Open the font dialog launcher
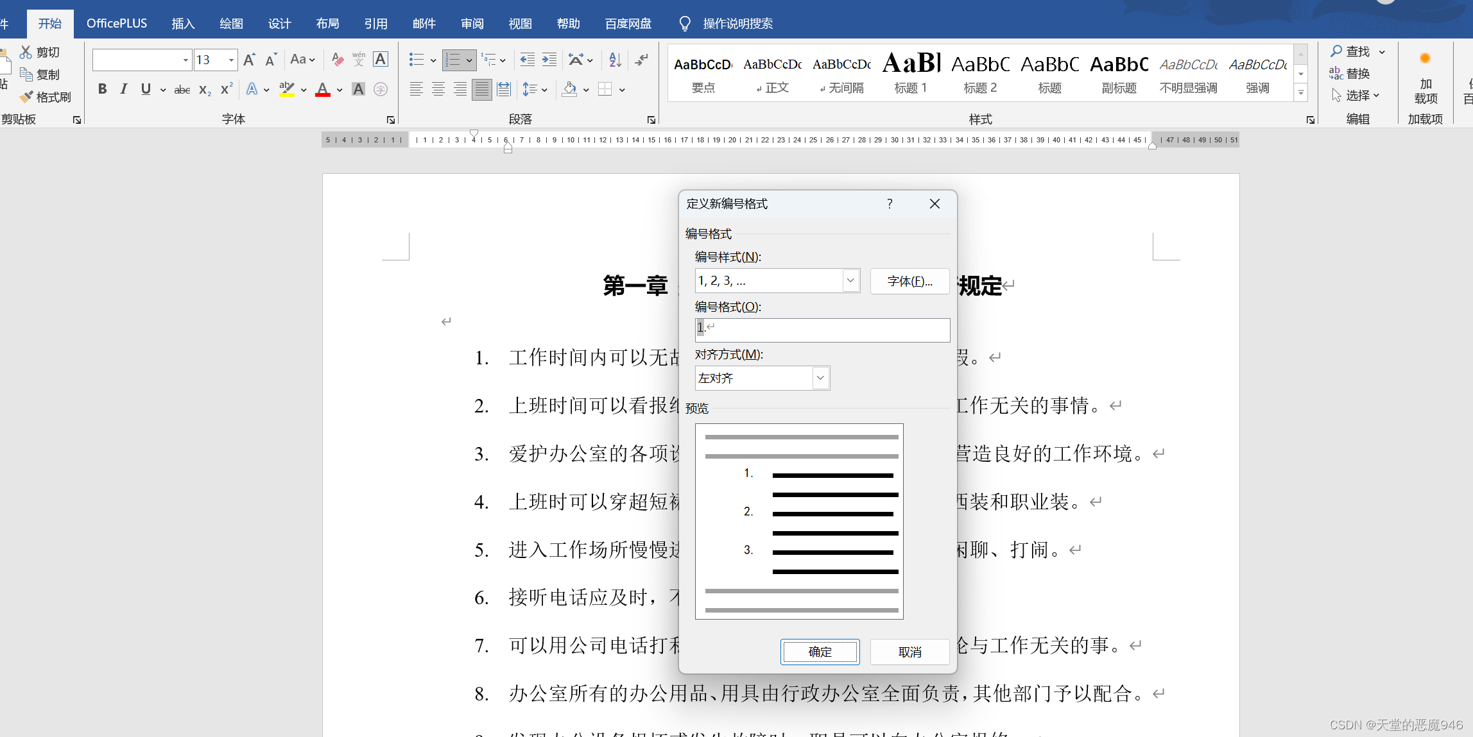 (x=390, y=120)
